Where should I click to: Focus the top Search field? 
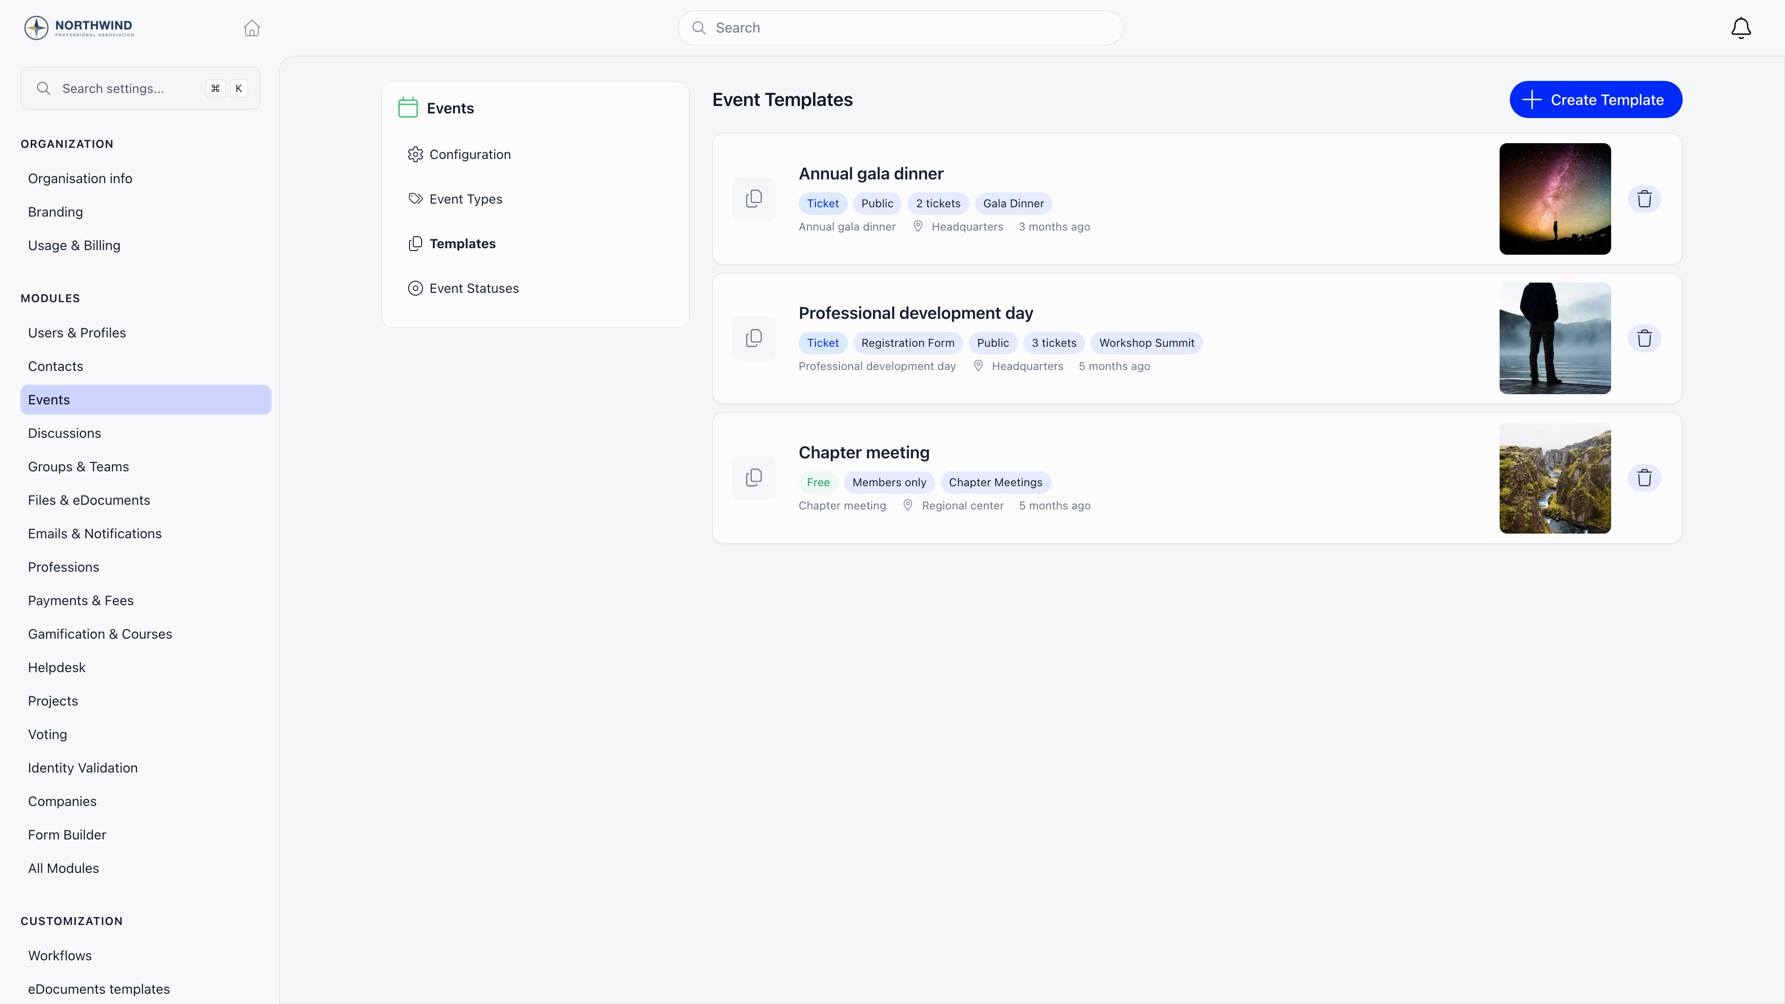click(x=900, y=28)
